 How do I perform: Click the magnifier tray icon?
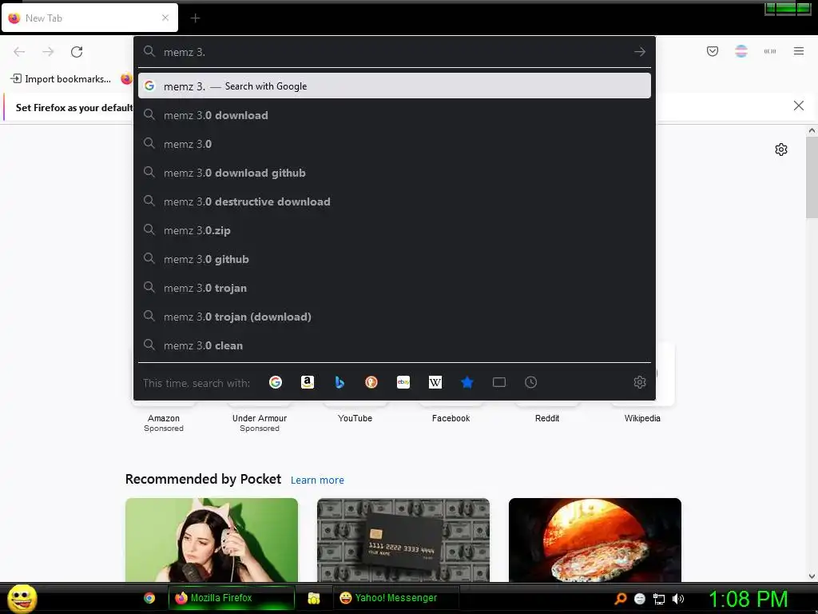coord(620,599)
